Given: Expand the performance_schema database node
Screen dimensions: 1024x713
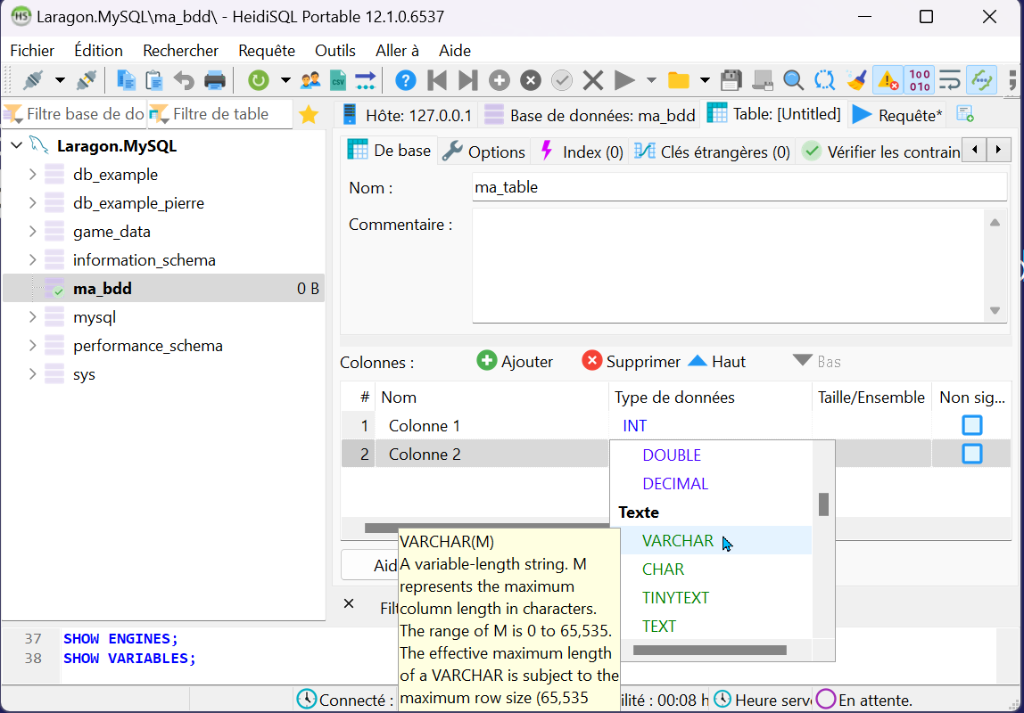Looking at the screenshot, I should tap(33, 346).
